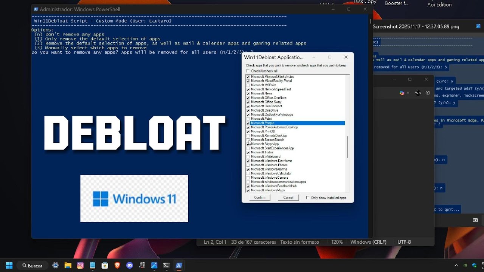Uncheck Microsoft.PowerAutomateDesktop
Screen dimensions: 484x272
(x=248, y=127)
